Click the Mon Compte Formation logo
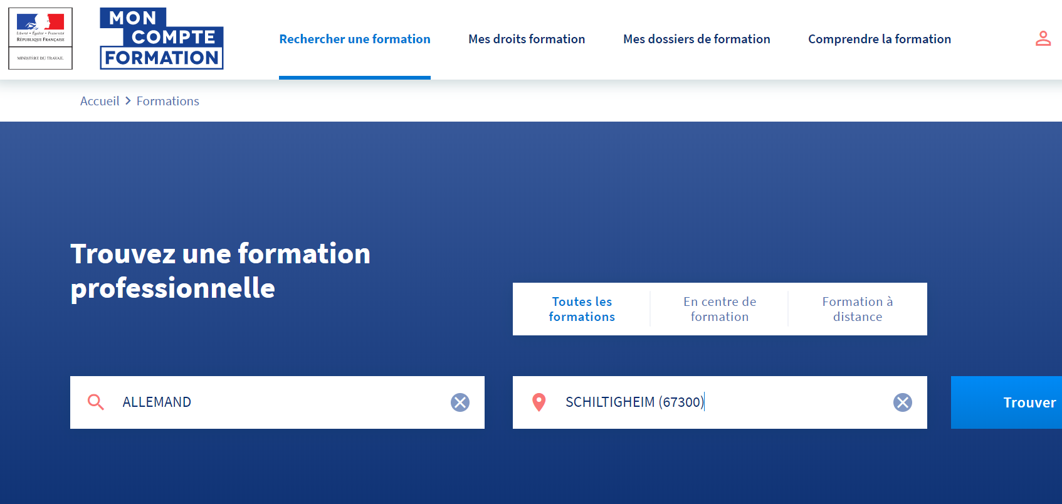 click(161, 38)
